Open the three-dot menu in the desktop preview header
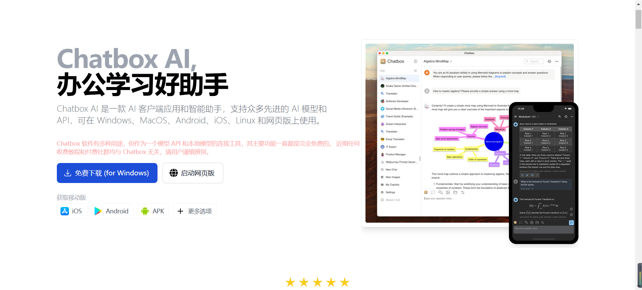 (x=557, y=61)
